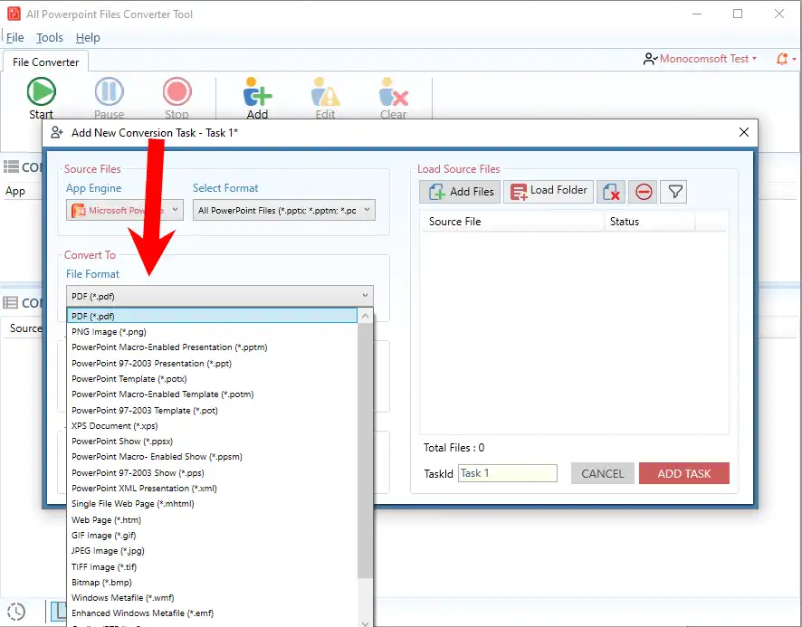Image resolution: width=802 pixels, height=627 pixels.
Task: Select PNG Image (*.png) format
Action: (212, 332)
